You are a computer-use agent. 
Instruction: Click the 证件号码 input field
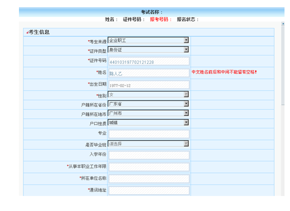149,61
